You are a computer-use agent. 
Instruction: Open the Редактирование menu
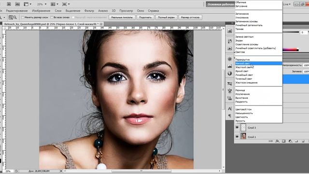(x=17, y=11)
